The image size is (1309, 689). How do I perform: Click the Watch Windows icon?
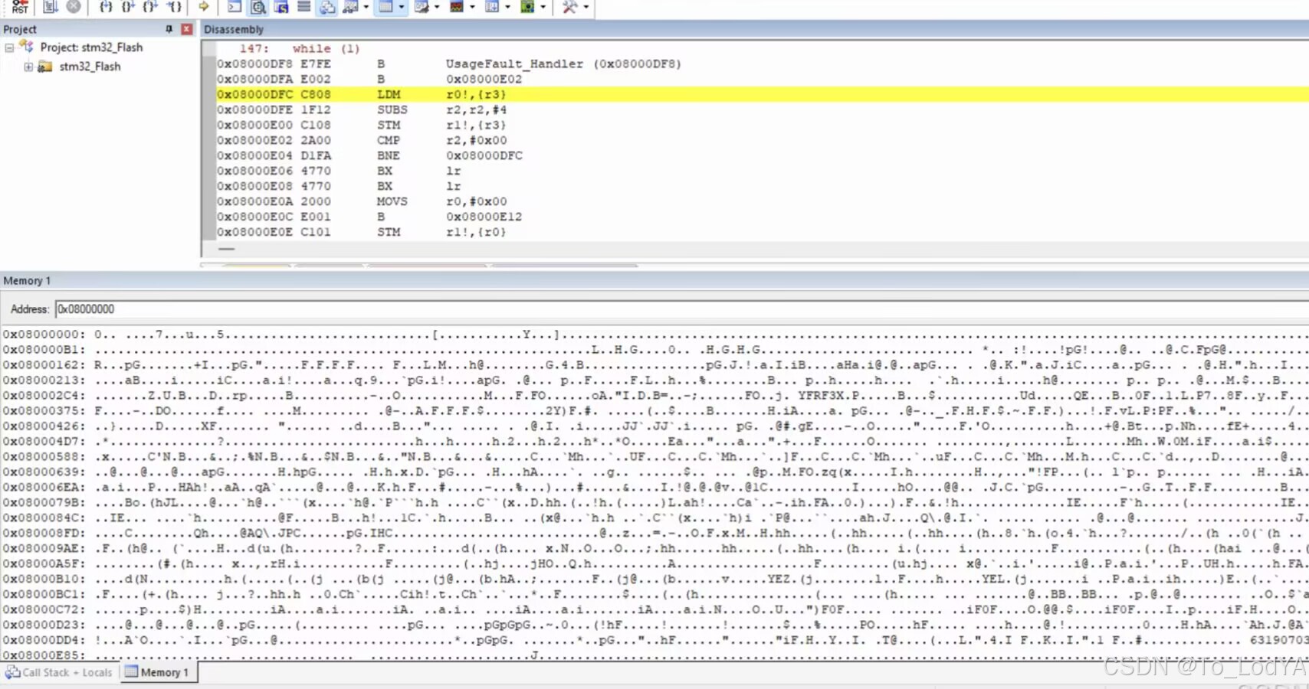[351, 7]
